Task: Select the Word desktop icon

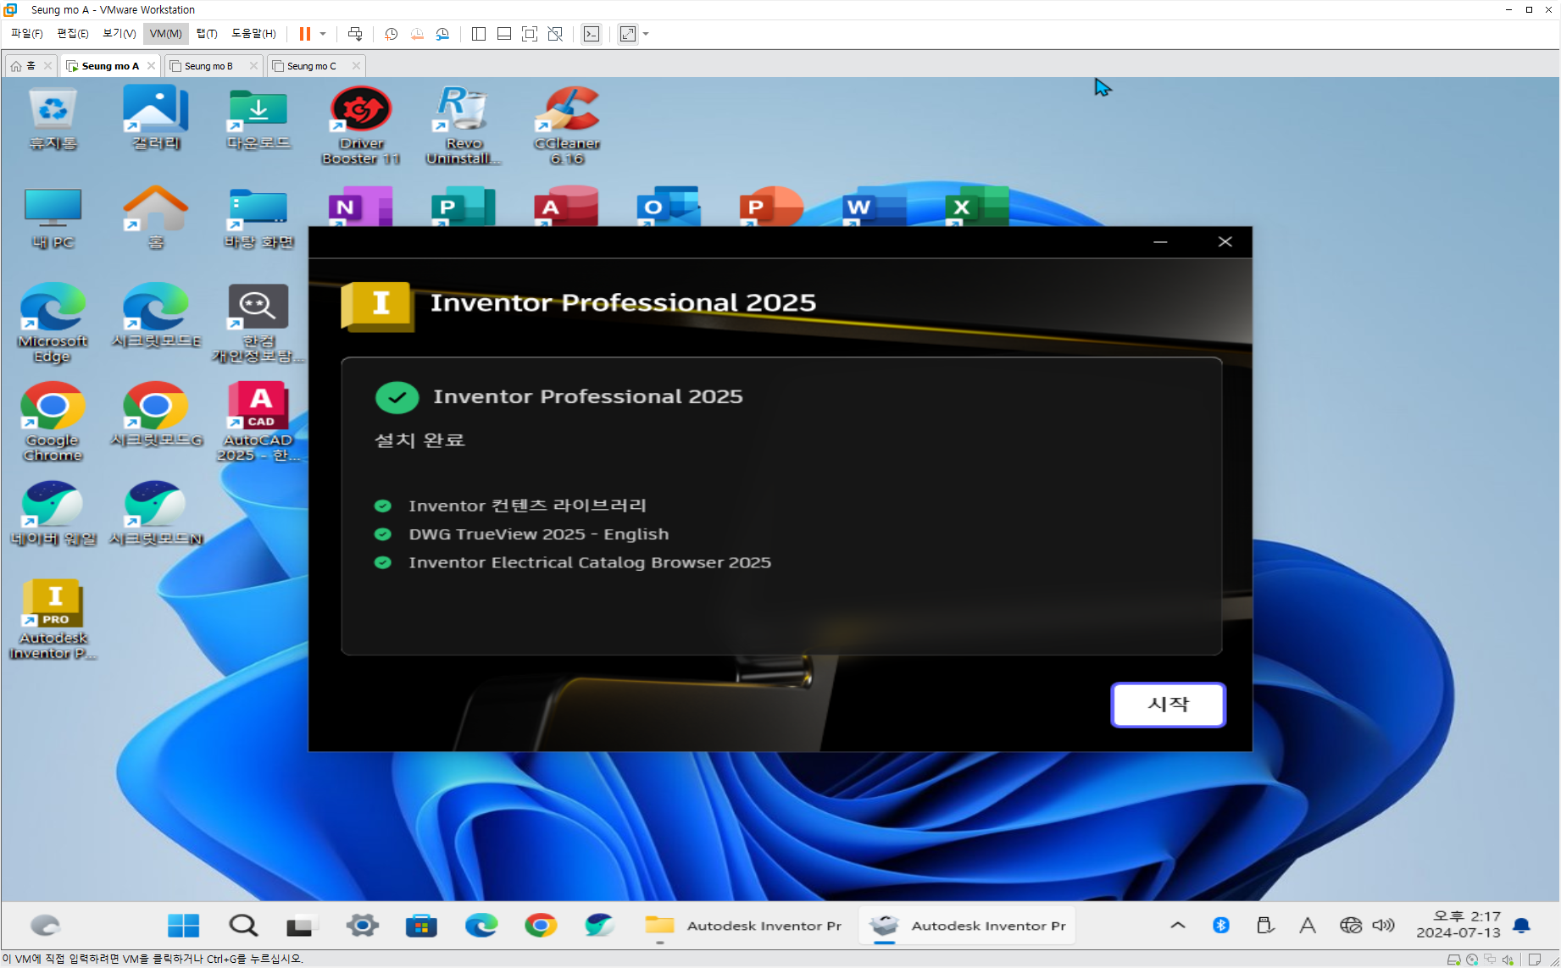Action: click(875, 206)
